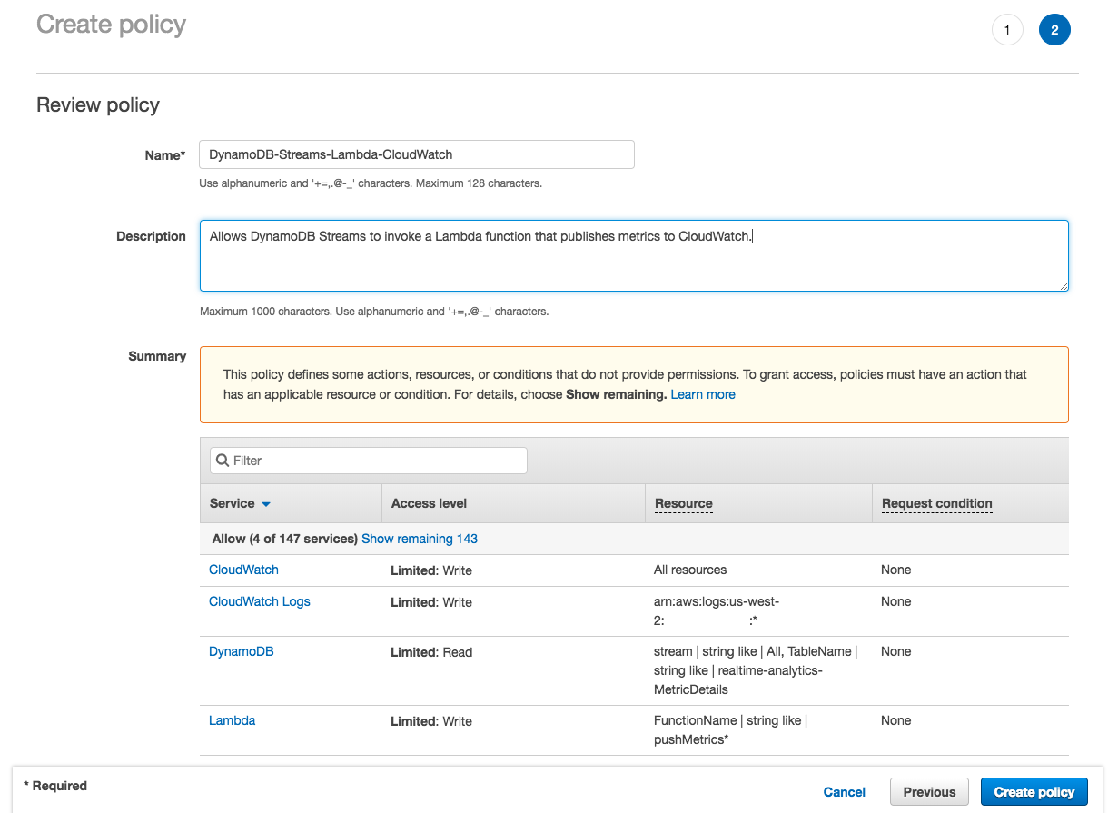The height and width of the screenshot is (813, 1118).
Task: Click the Summary section label
Action: [x=157, y=356]
